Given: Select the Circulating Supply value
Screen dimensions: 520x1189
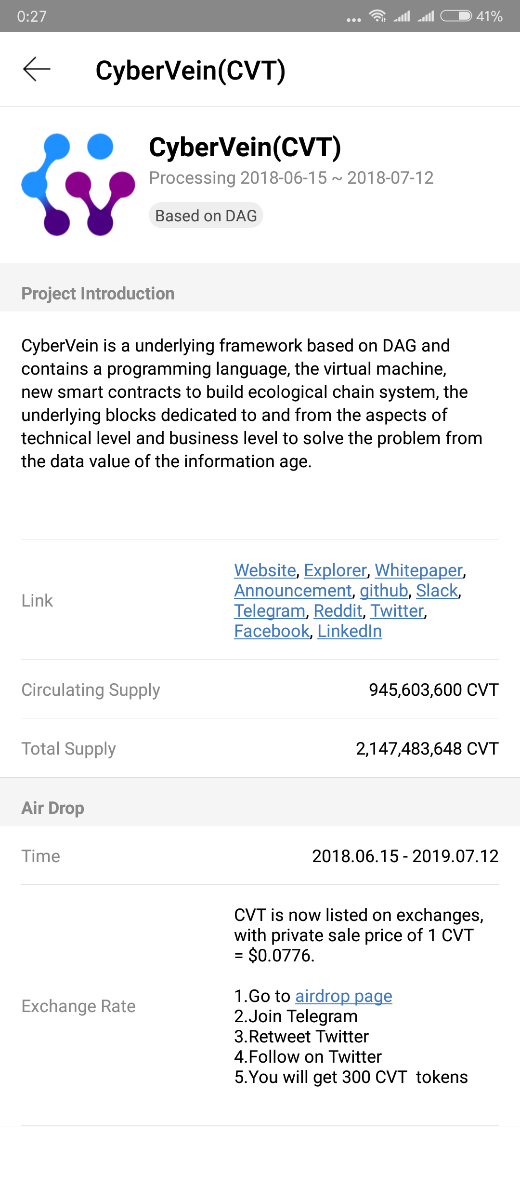Looking at the screenshot, I should (x=433, y=689).
